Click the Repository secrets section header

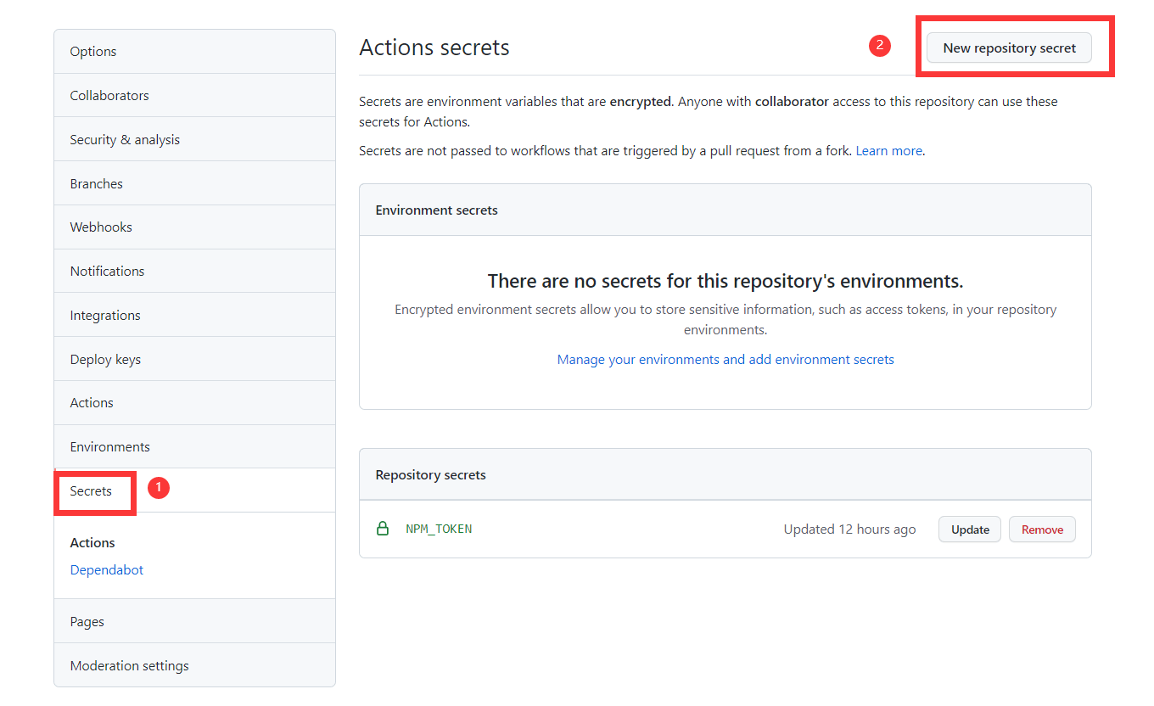[431, 474]
